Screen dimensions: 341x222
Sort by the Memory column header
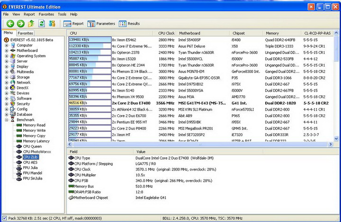coord(282,33)
